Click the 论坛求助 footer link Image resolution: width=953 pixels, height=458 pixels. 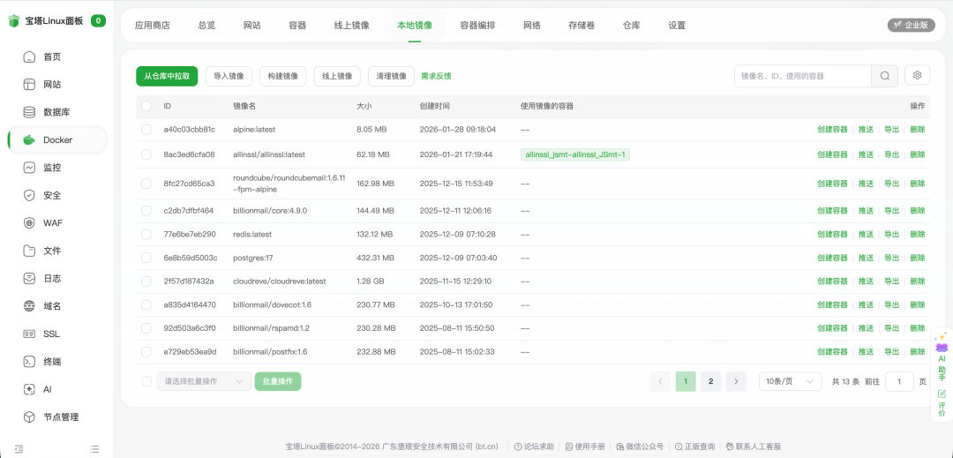click(x=534, y=447)
